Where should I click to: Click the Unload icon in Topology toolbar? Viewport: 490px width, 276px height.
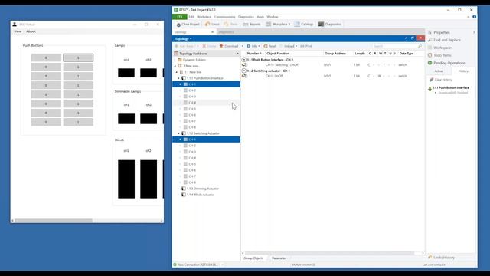(281, 46)
